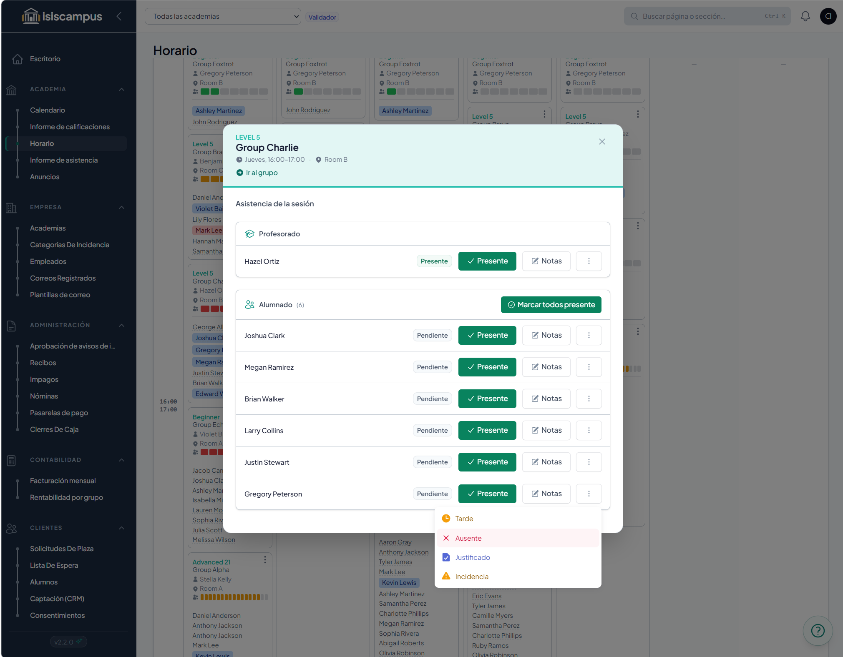Screen dimensions: 843x657
Task: Mark Justin Stewart as Presente
Action: point(487,462)
